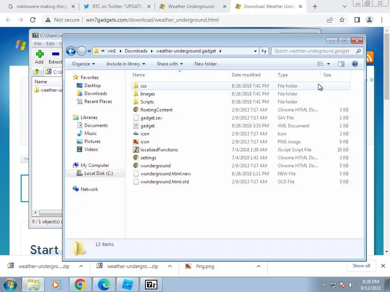Open the File menu in 7-Zip
390x292 pixels.
coord(38,43)
